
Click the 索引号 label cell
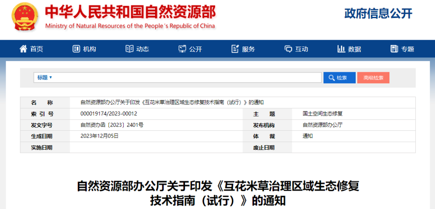coord(45,114)
